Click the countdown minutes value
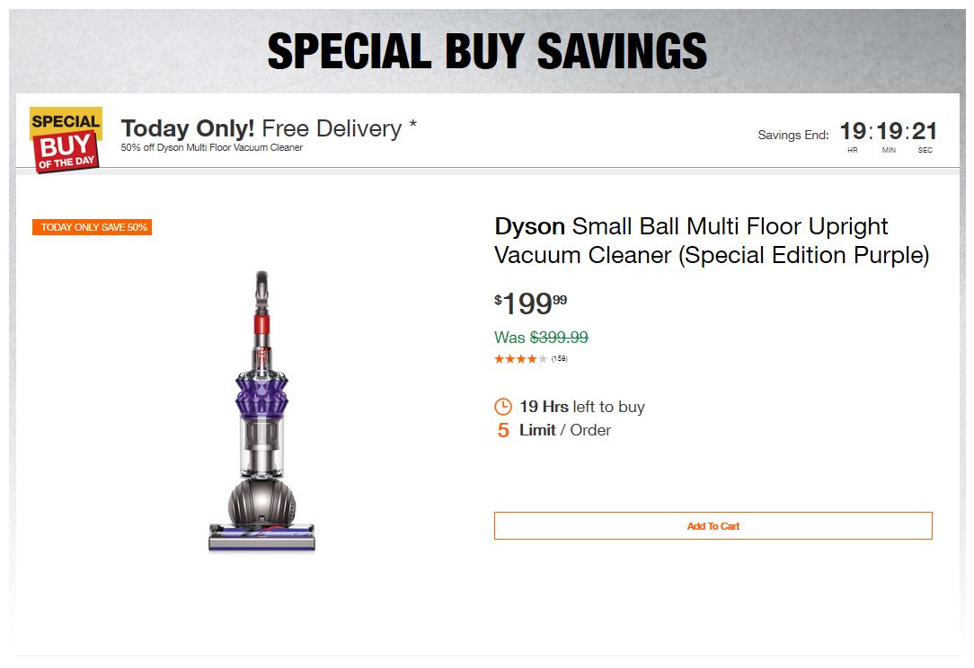The image size is (974, 668). [x=889, y=132]
